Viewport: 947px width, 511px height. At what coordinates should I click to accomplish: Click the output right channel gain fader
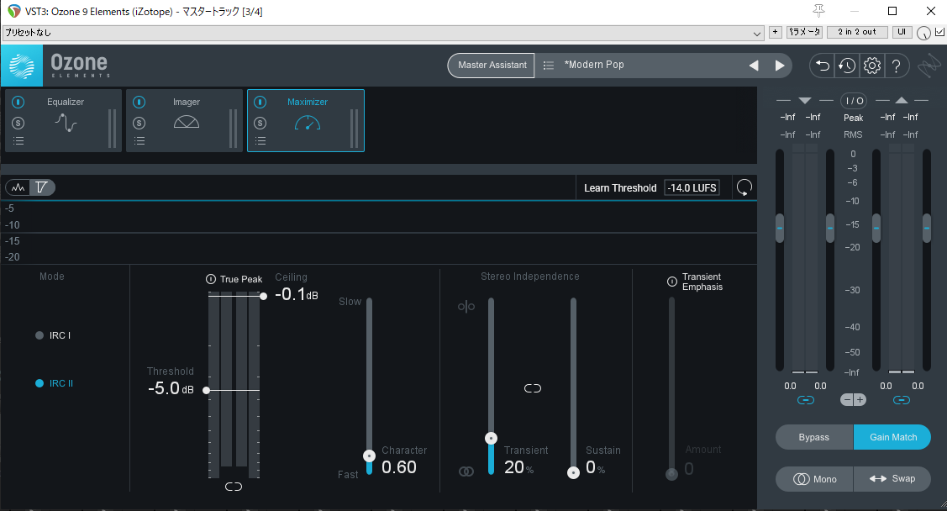(927, 229)
